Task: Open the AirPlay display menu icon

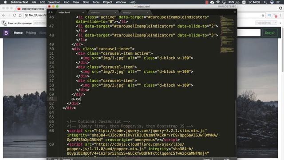Action: pos(224,2)
